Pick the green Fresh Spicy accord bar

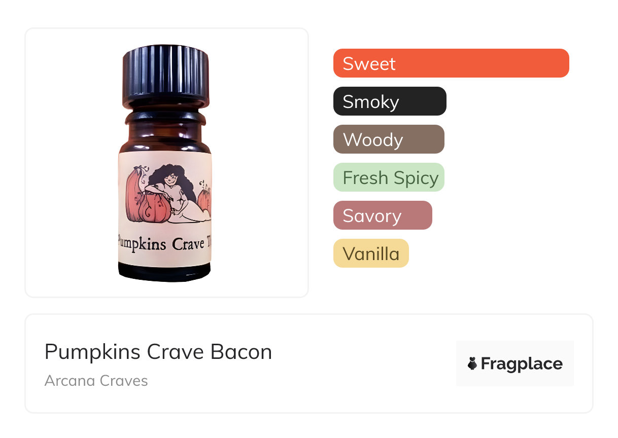click(x=389, y=177)
